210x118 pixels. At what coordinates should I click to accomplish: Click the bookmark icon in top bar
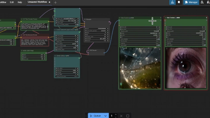(179, 2)
